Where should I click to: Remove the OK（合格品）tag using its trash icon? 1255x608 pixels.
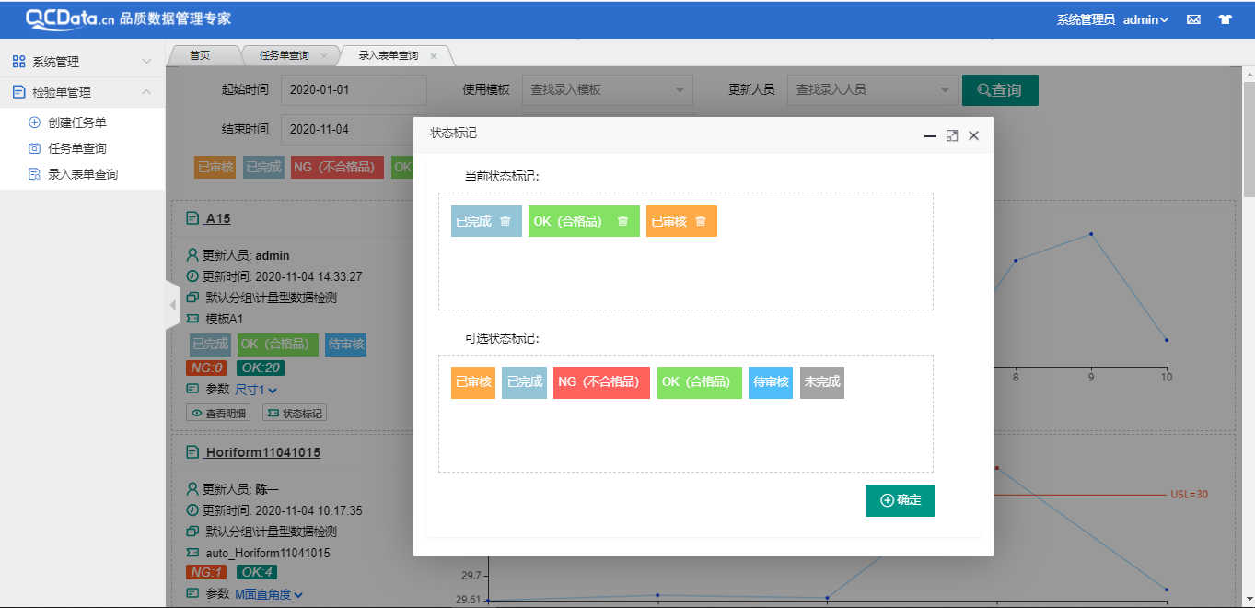pos(622,221)
